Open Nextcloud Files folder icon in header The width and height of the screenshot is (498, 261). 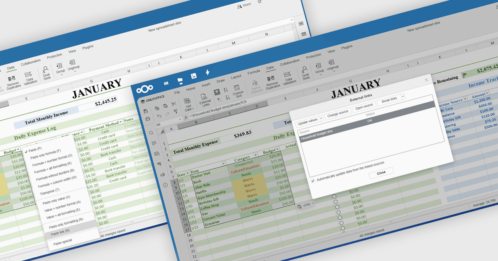point(180,80)
